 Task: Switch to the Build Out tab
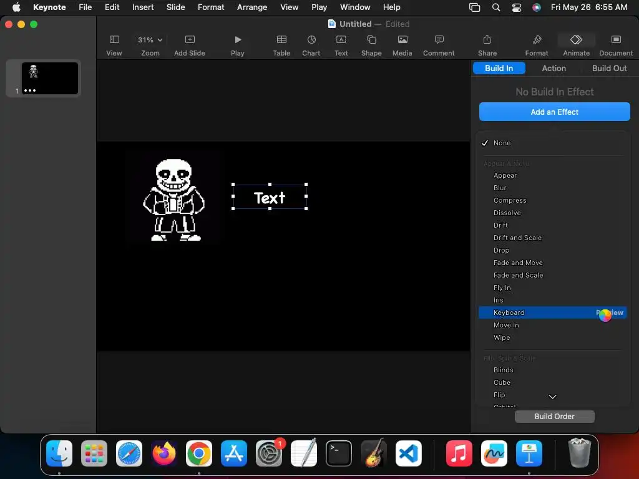point(609,68)
